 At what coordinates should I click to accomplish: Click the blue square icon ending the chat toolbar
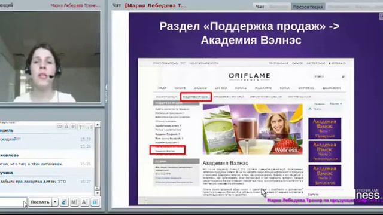(x=95, y=202)
